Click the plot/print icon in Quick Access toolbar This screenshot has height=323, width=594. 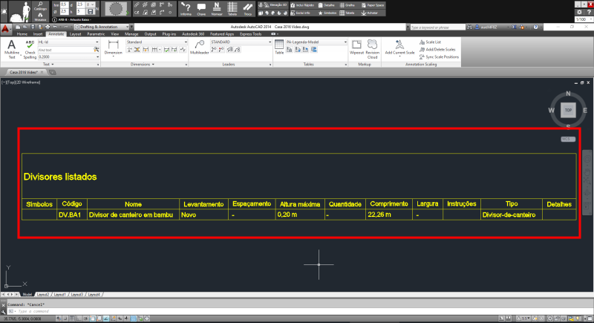point(48,27)
